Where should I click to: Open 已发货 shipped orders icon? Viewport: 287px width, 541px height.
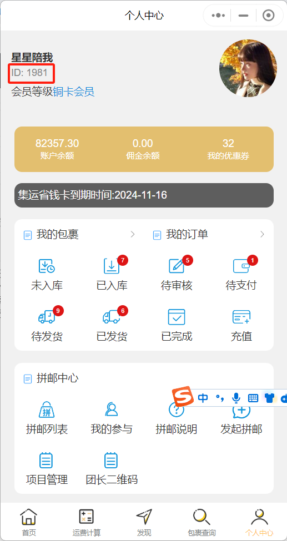coord(112,317)
